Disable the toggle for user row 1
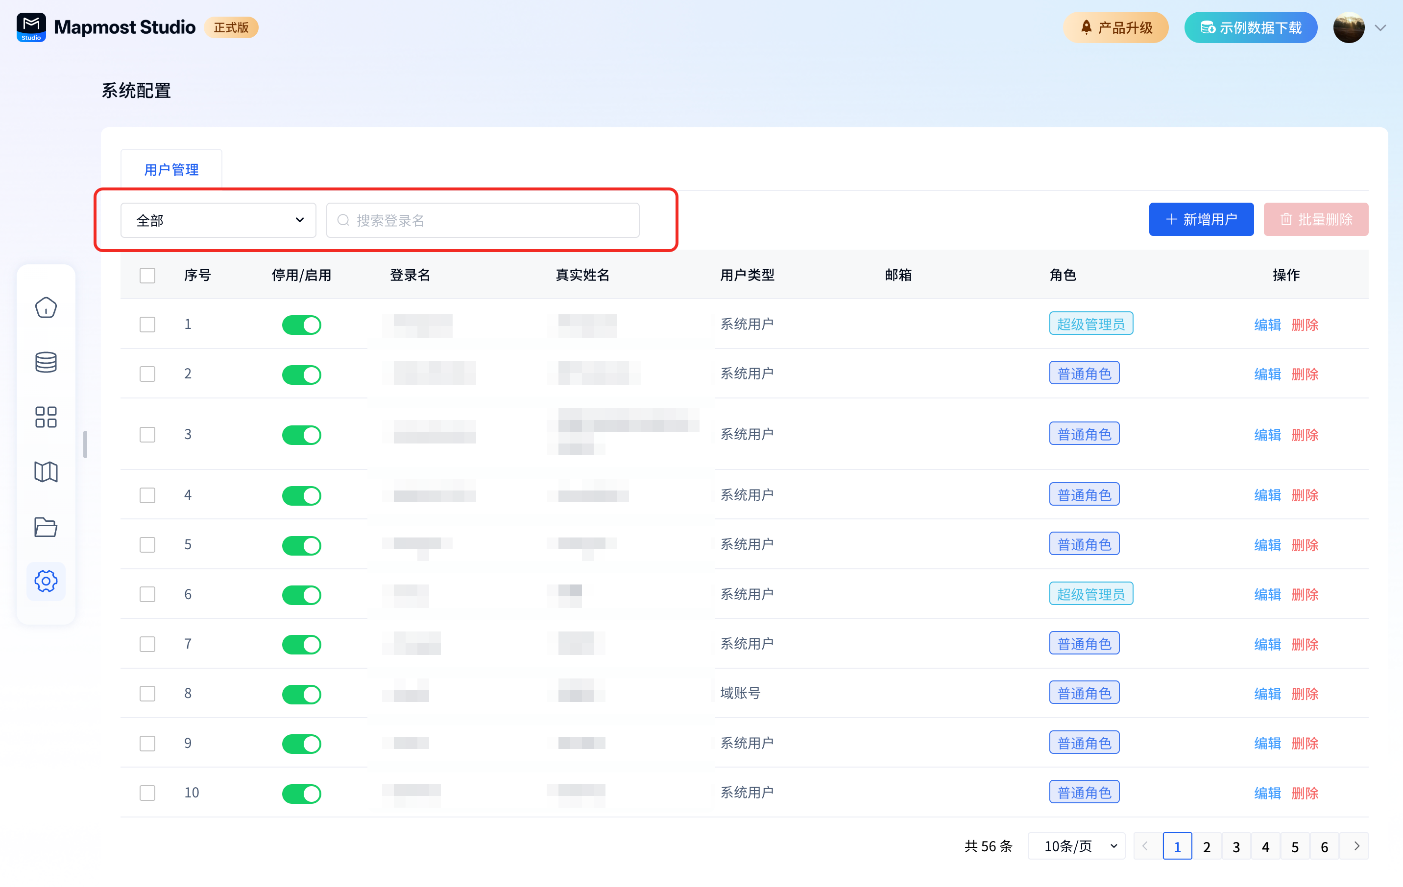This screenshot has height=887, width=1403. (301, 325)
